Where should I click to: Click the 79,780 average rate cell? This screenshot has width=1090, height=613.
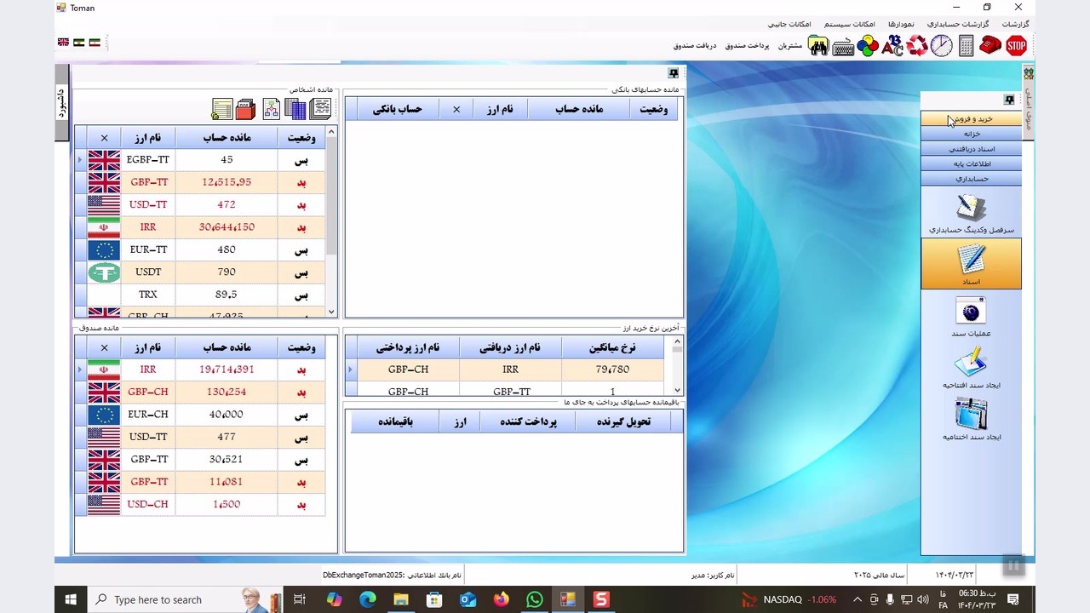click(612, 370)
